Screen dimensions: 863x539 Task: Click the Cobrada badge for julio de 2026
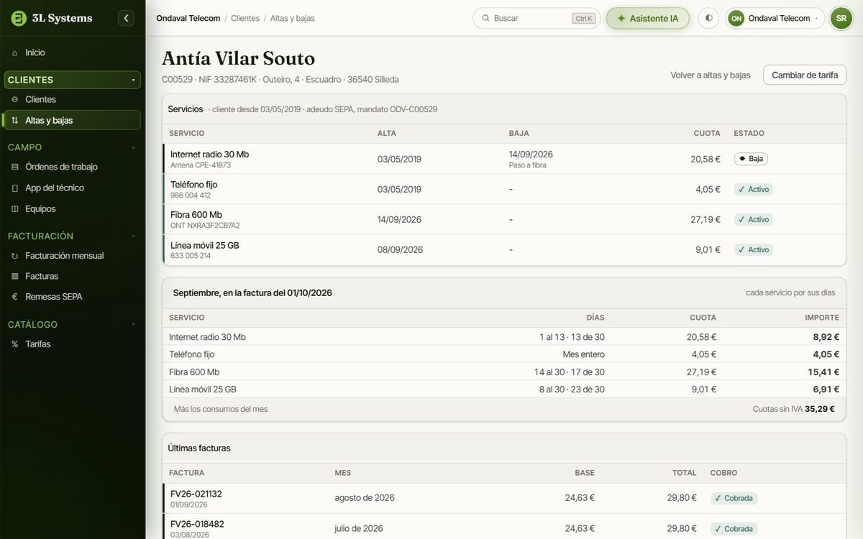[734, 529]
